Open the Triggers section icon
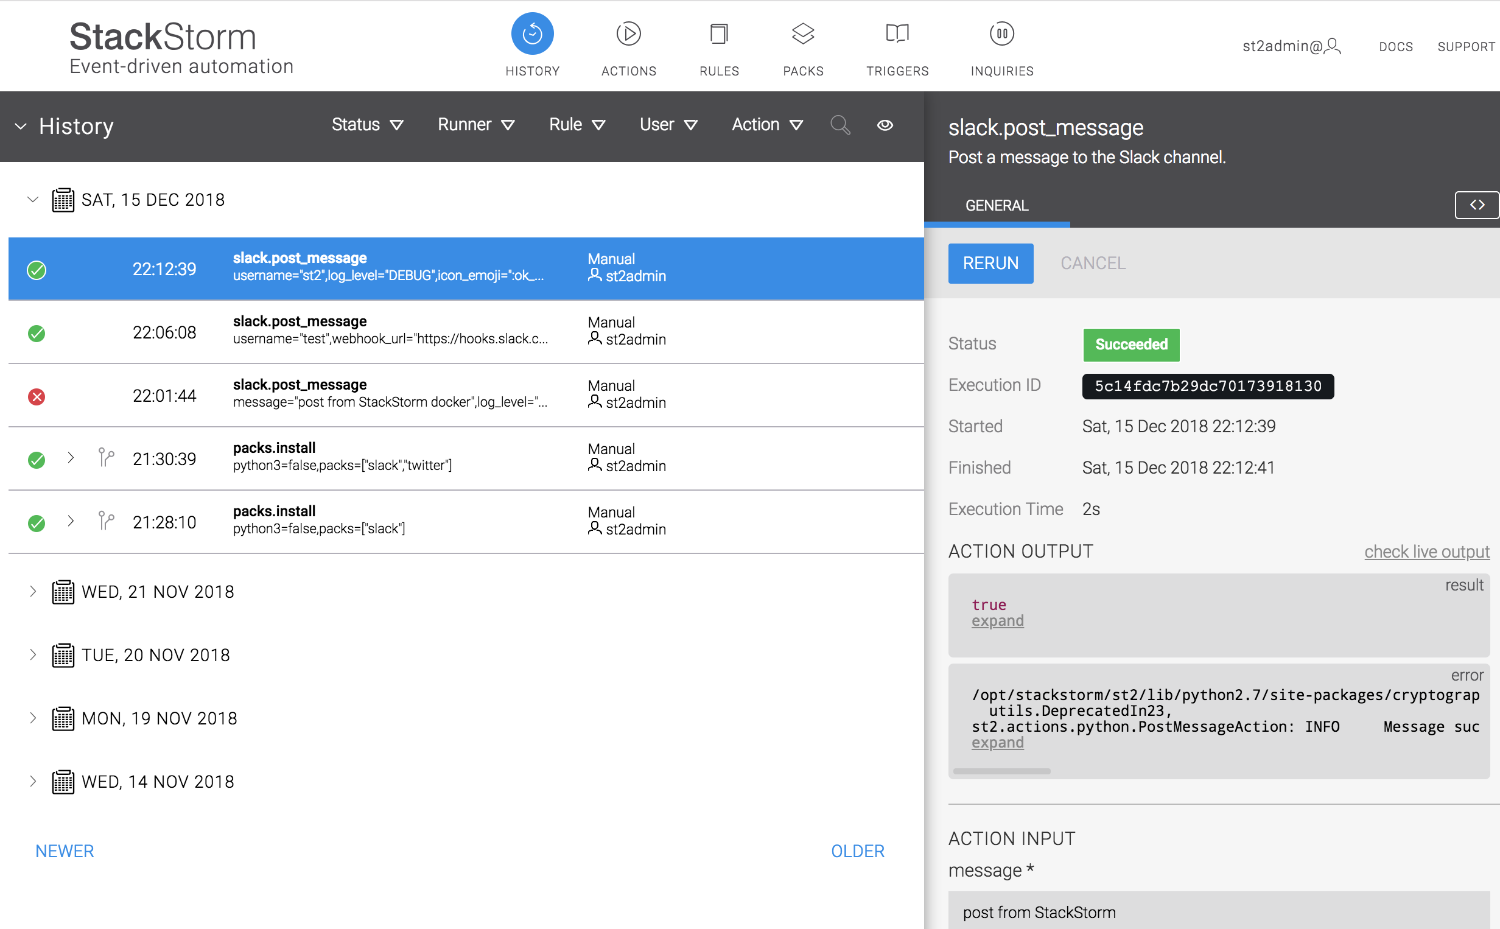 897,34
